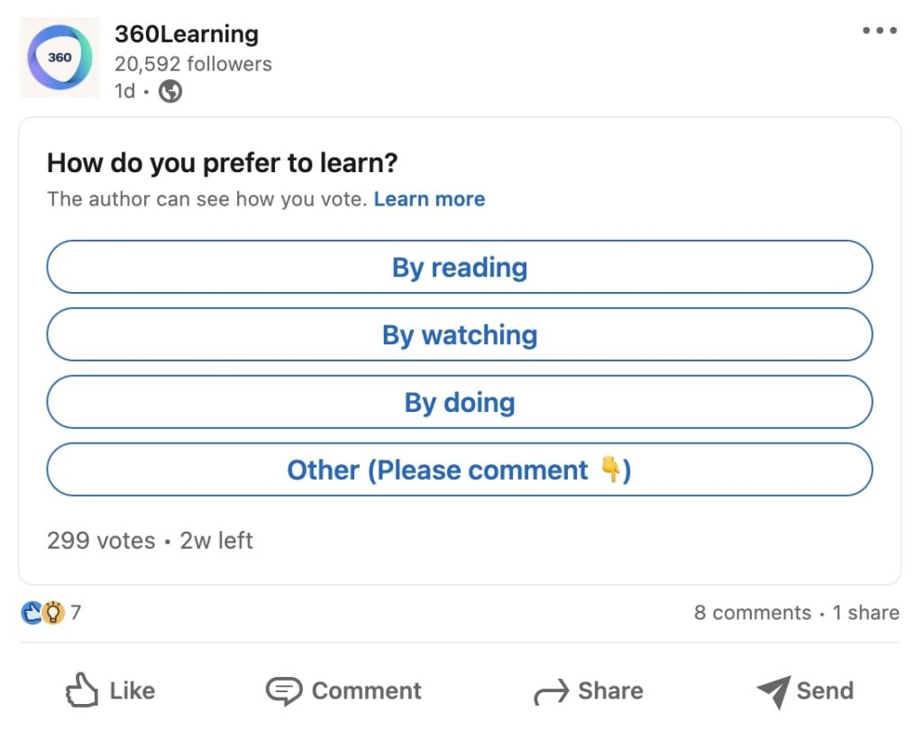Click the Share arrow icon

coord(551,692)
